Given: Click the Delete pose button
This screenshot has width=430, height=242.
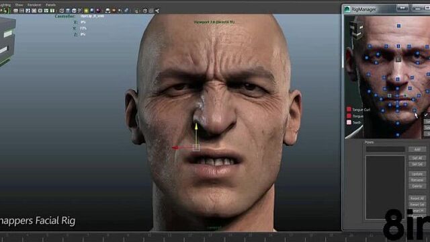Looking at the screenshot, I should click(417, 186).
